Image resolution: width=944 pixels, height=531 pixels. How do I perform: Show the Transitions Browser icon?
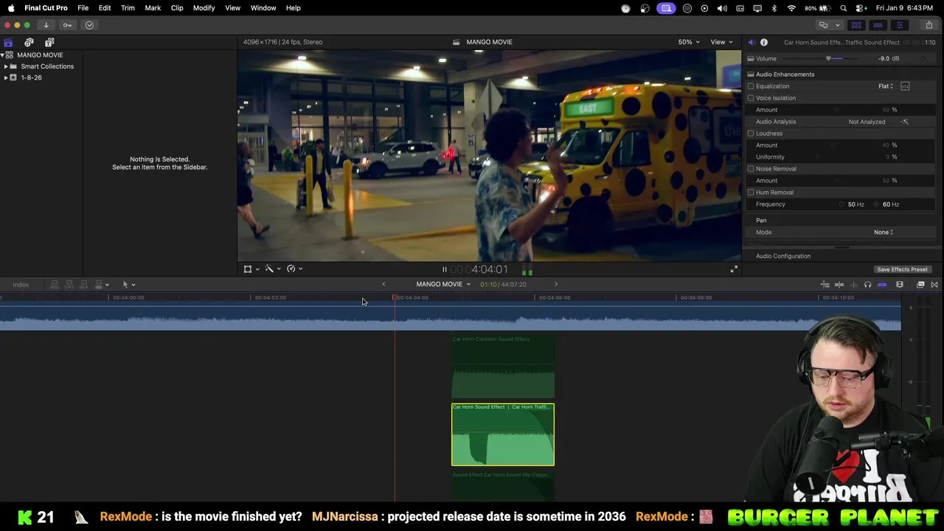934,285
